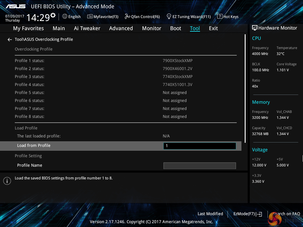Click Profile 2 status value 7900X46001.2V

tap(178, 69)
